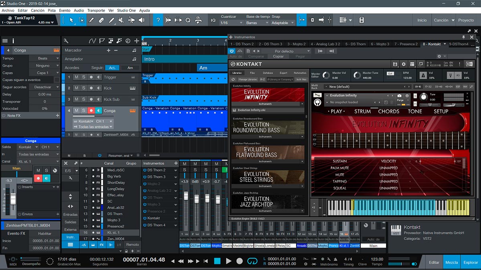Screen dimensions: 481x270
Task: Open the question mark help icon
Action: click(159, 20)
